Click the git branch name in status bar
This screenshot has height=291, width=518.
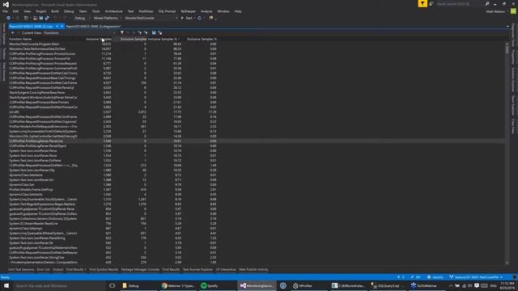[x=476, y=277]
